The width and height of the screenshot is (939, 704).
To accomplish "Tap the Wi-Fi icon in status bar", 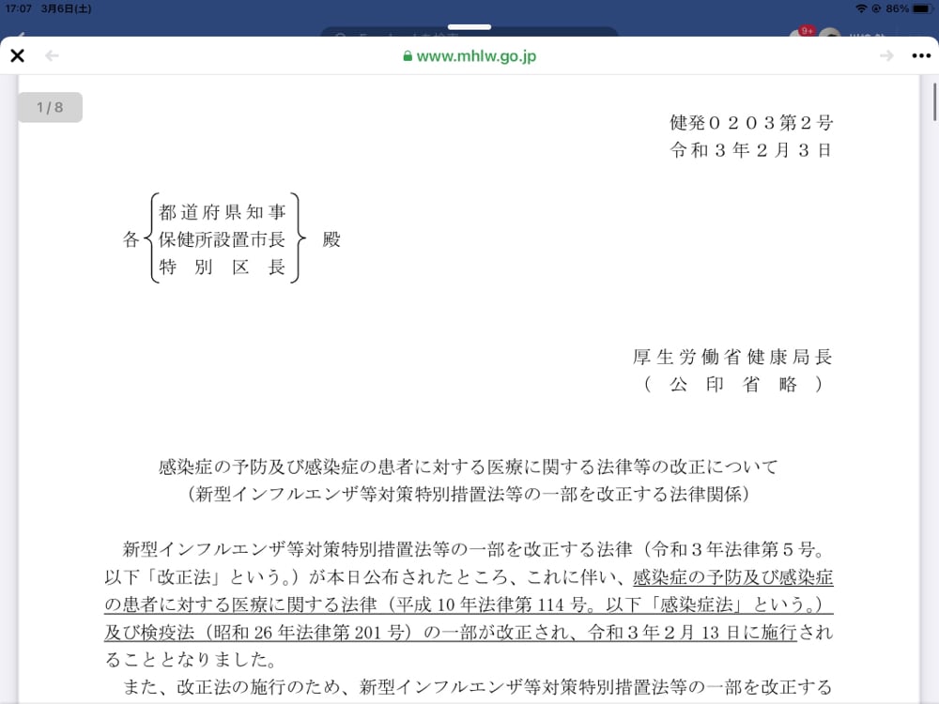I will pos(861,8).
